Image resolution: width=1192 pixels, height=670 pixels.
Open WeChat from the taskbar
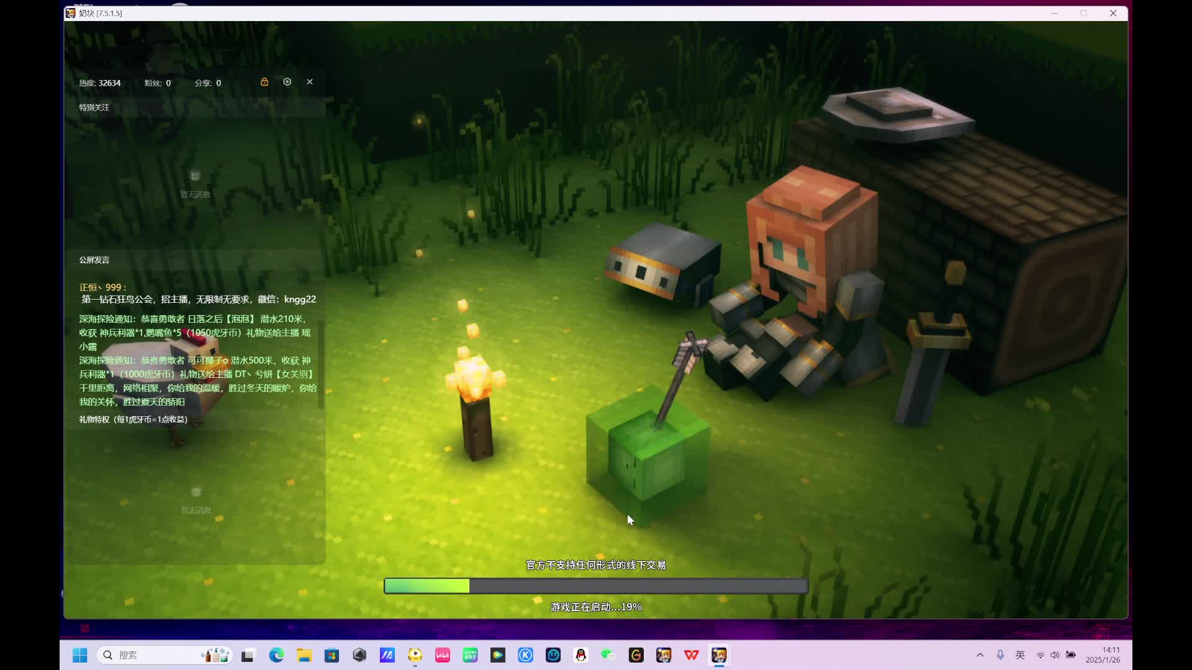click(x=608, y=655)
